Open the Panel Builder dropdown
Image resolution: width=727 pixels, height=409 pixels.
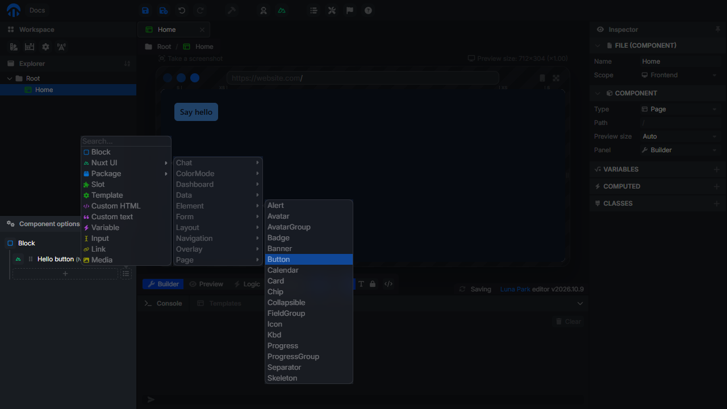[x=679, y=150]
